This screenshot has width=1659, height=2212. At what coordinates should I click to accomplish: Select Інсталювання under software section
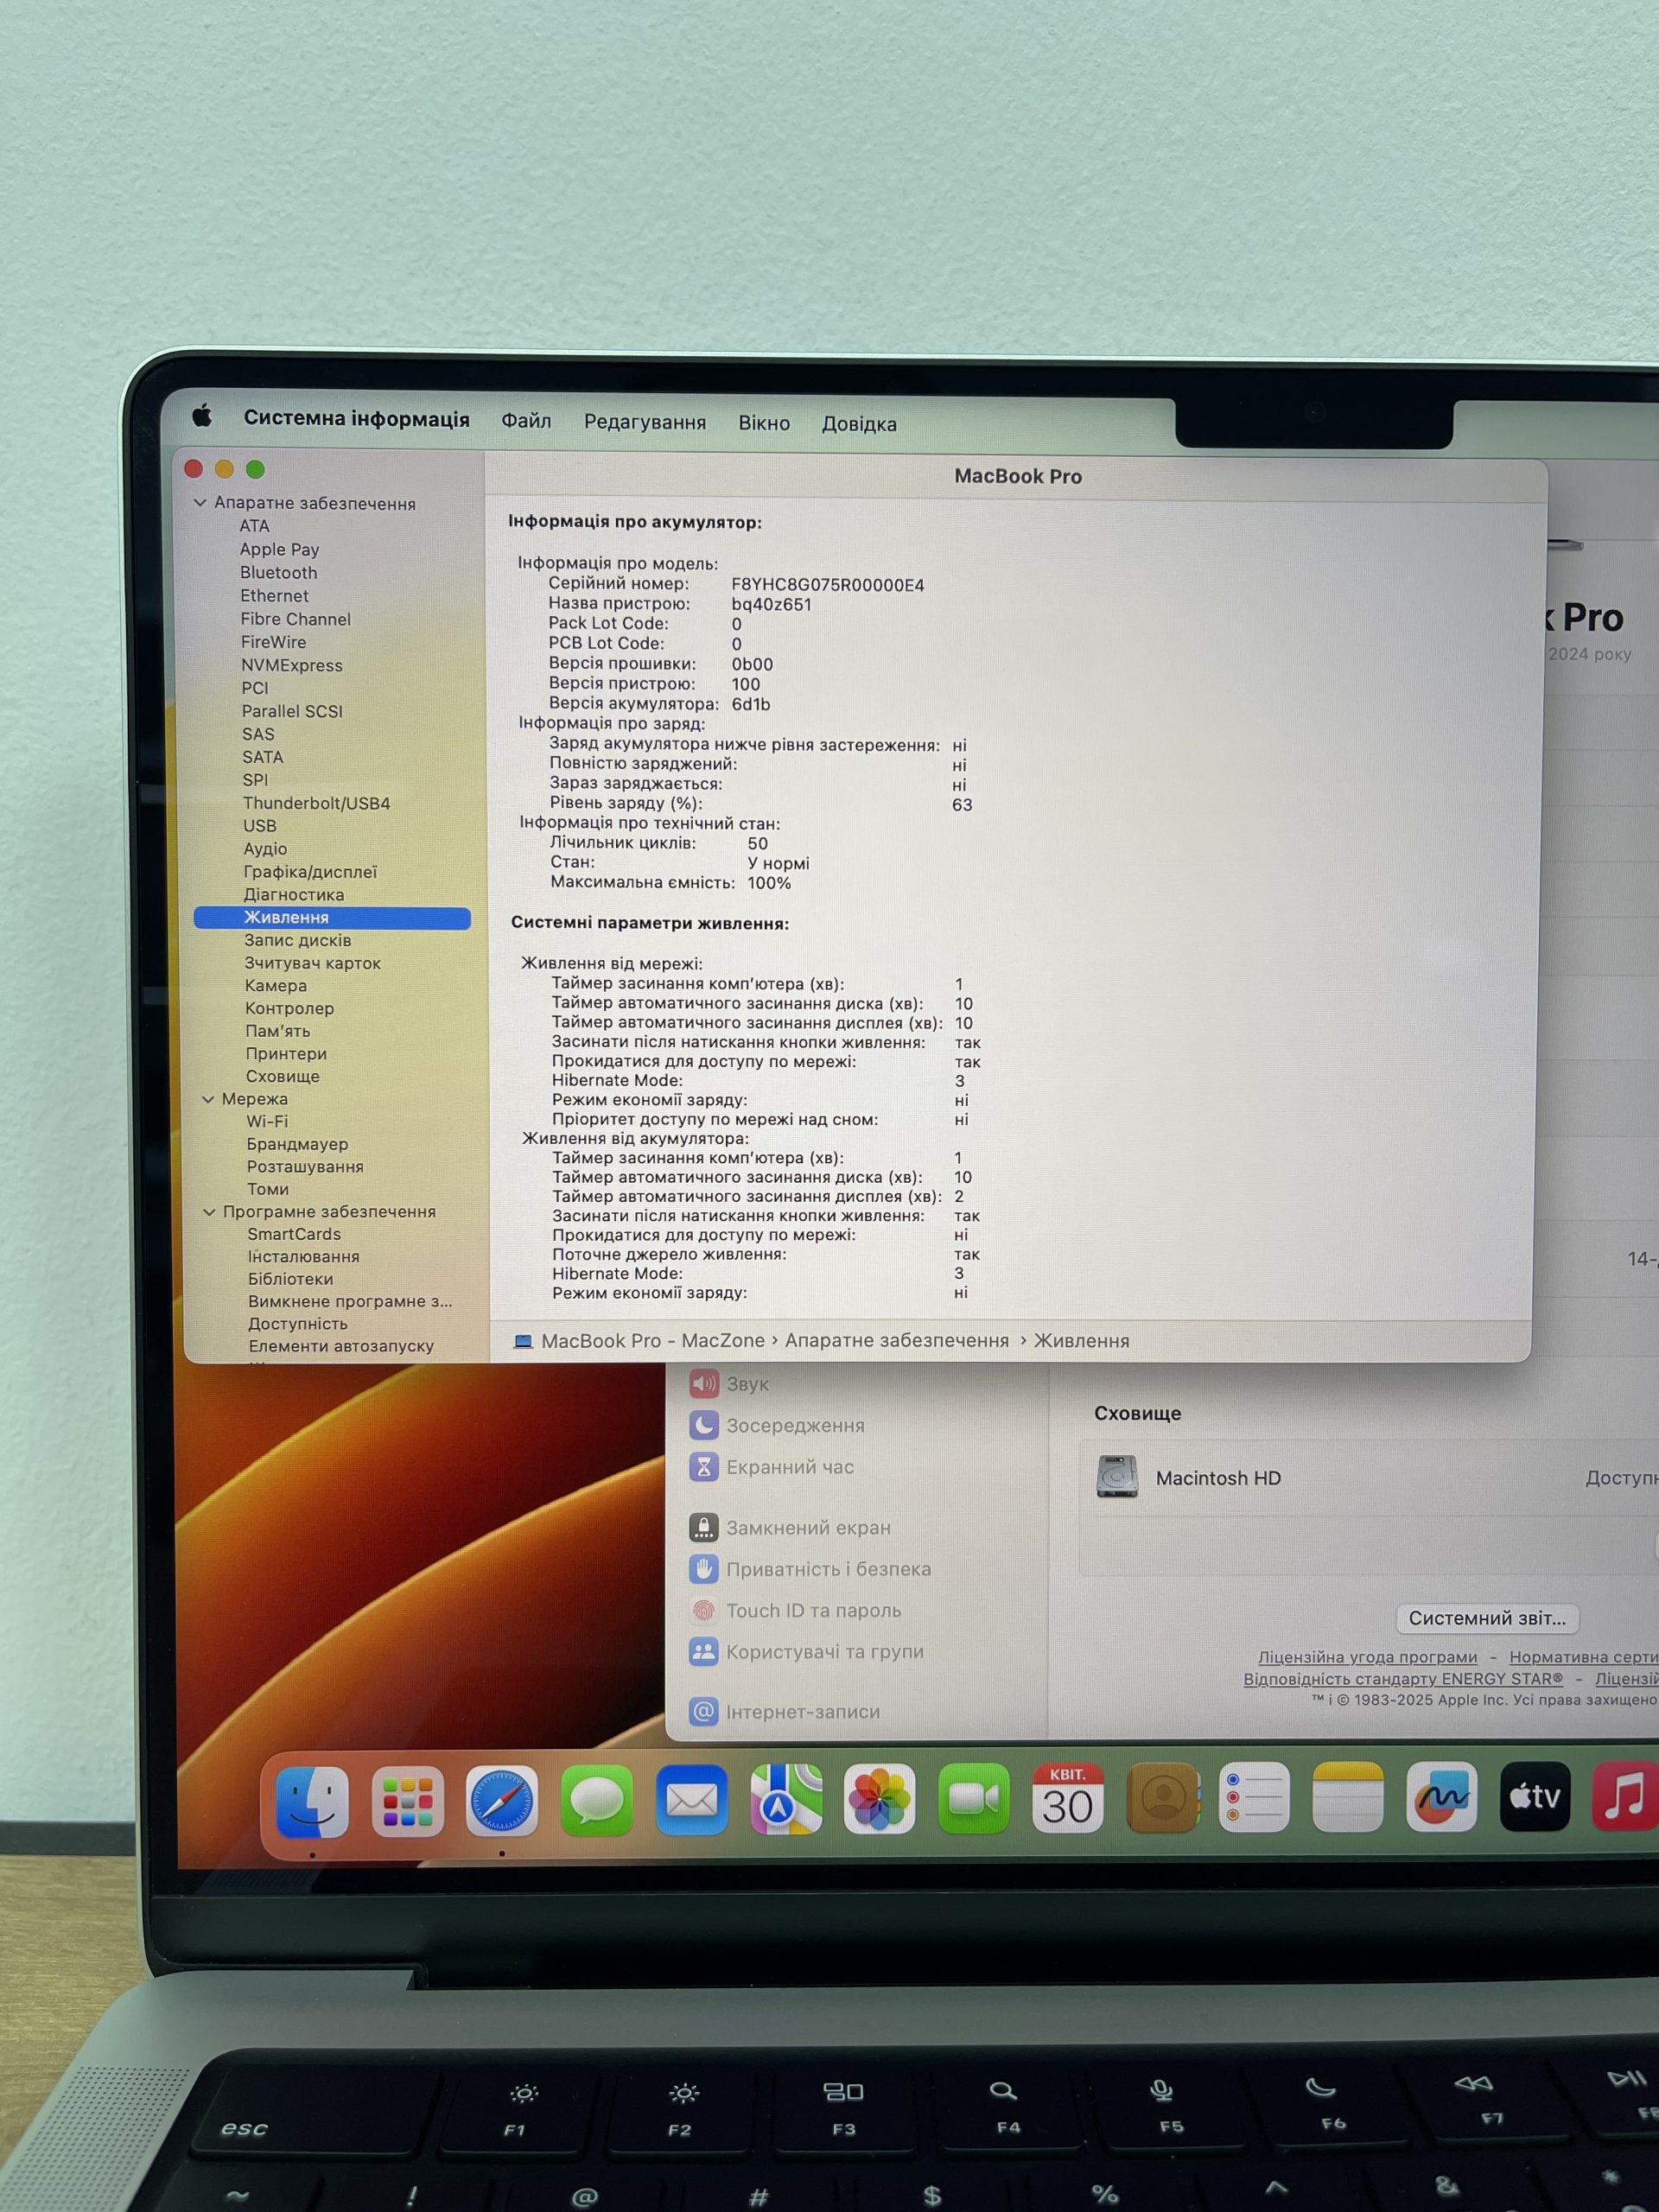pos(303,1257)
